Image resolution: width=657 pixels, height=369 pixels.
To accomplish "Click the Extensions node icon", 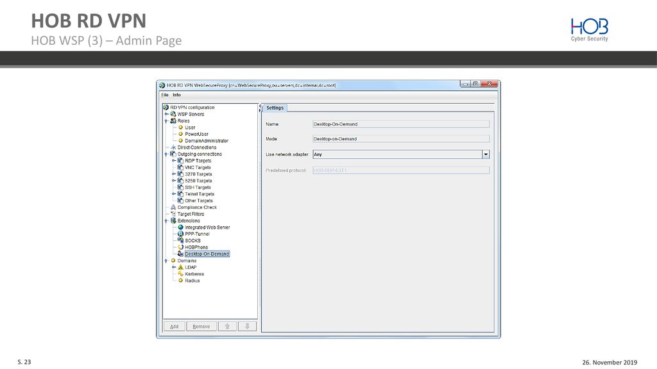I will pos(173,220).
